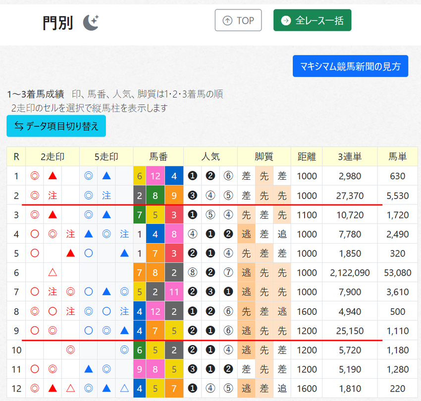
Task: Click race 7 pink horse number 11
Action: [174, 292]
